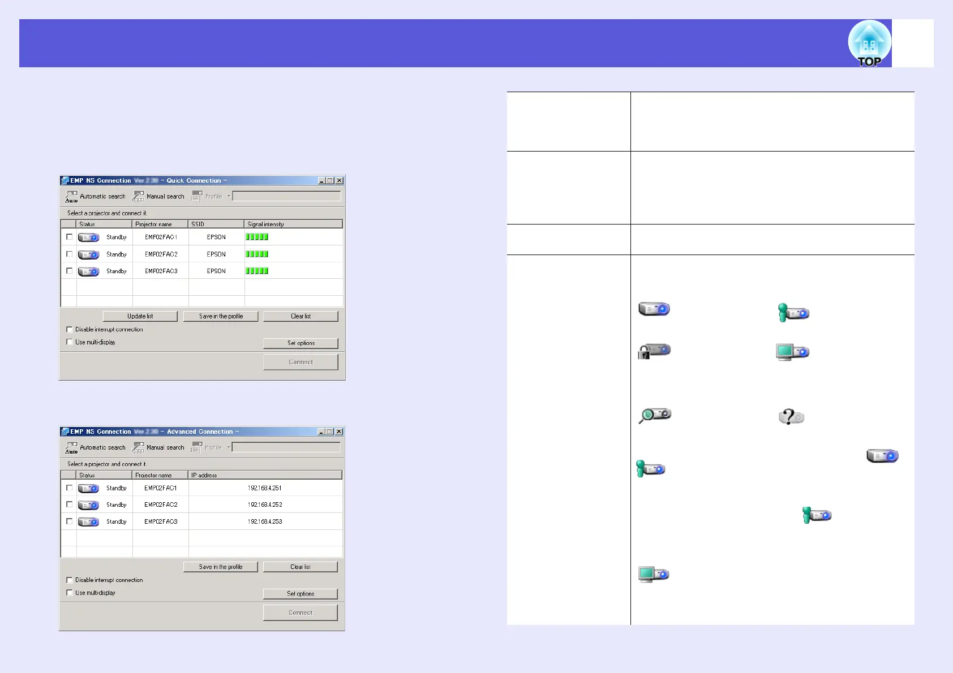Click the profile text field in Advanced Connection
This screenshot has width=953, height=673.
[x=287, y=447]
